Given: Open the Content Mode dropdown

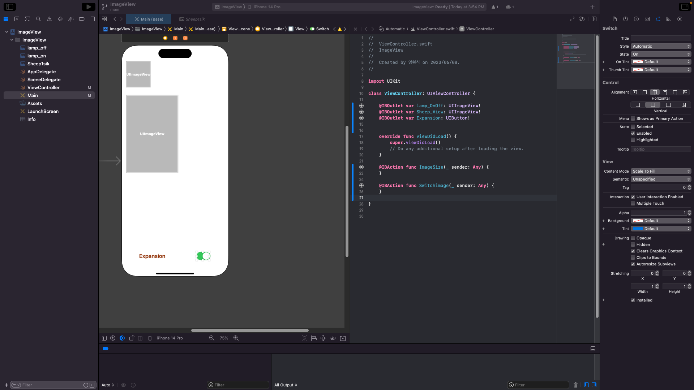Looking at the screenshot, I should pyautogui.click(x=661, y=172).
